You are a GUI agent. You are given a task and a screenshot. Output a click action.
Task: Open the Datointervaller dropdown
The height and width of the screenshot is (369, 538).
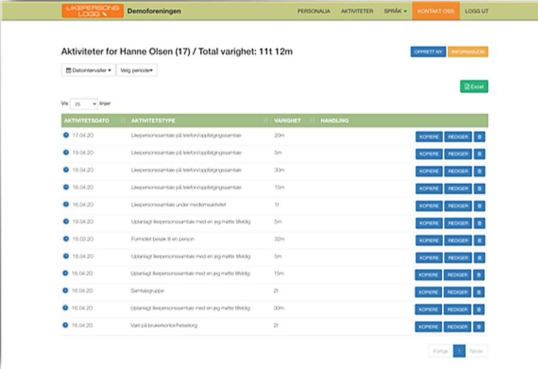pyautogui.click(x=88, y=70)
